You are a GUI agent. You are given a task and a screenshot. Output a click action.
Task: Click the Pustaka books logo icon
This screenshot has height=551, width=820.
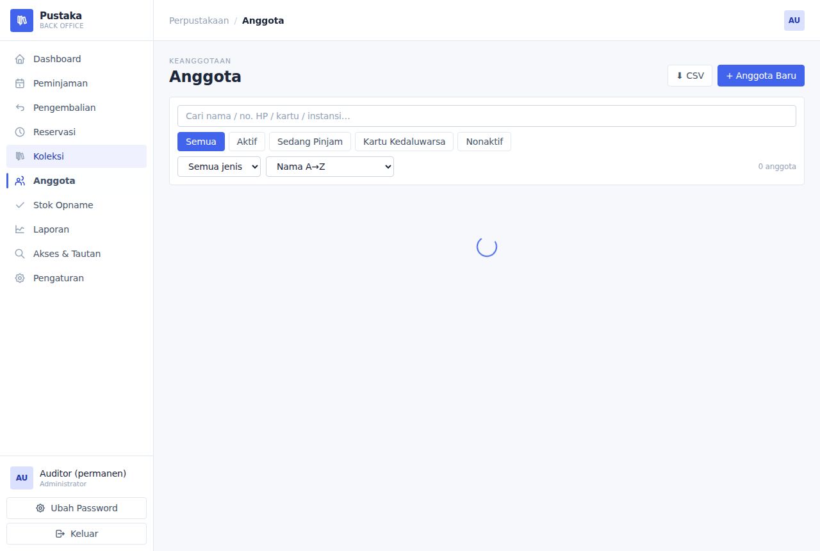pos(22,21)
